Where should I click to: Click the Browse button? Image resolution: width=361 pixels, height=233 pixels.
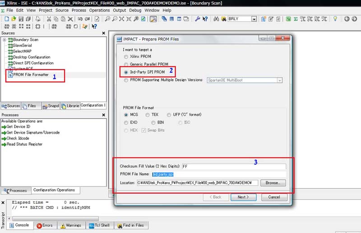(x=273, y=183)
